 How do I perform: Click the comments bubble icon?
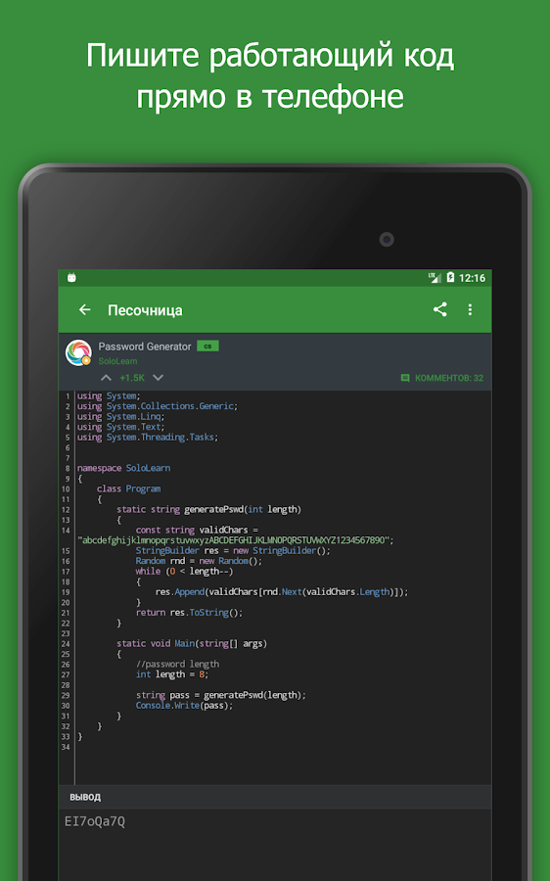coord(405,378)
